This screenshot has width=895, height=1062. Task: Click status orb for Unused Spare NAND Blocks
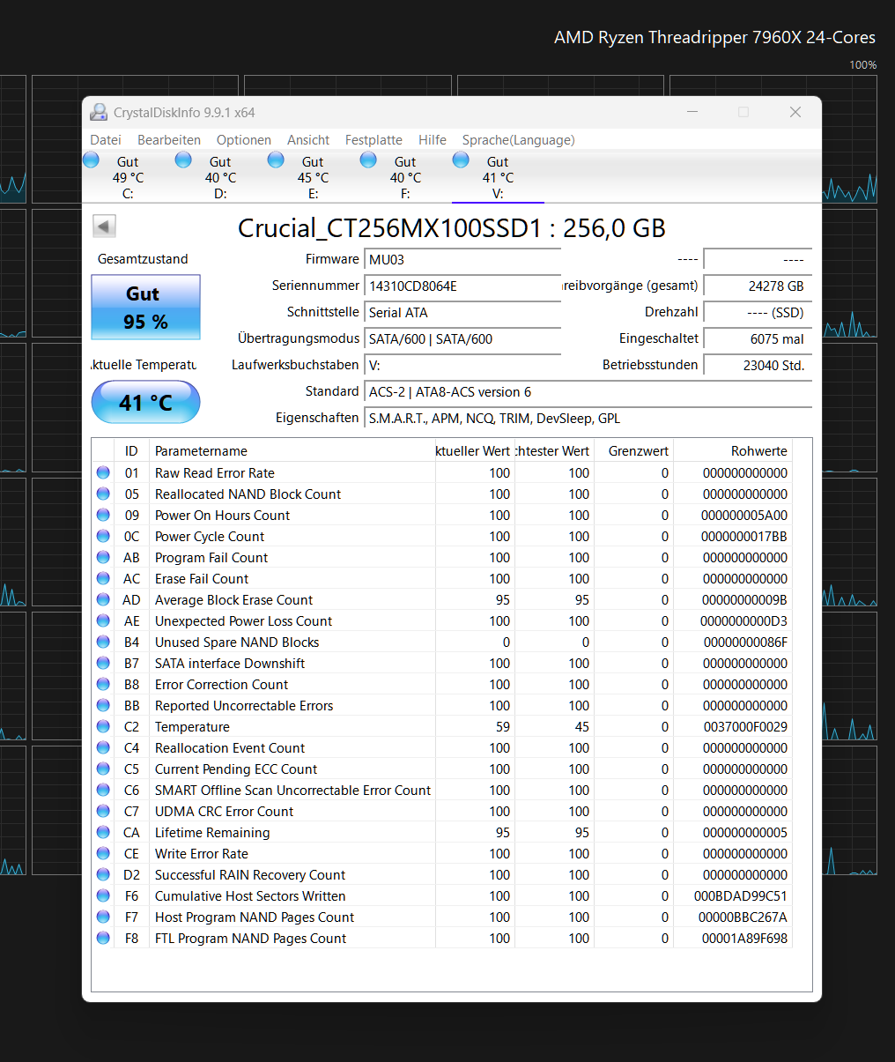[x=103, y=642]
